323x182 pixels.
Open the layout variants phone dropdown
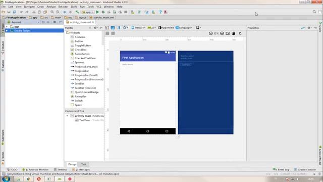(198, 28)
